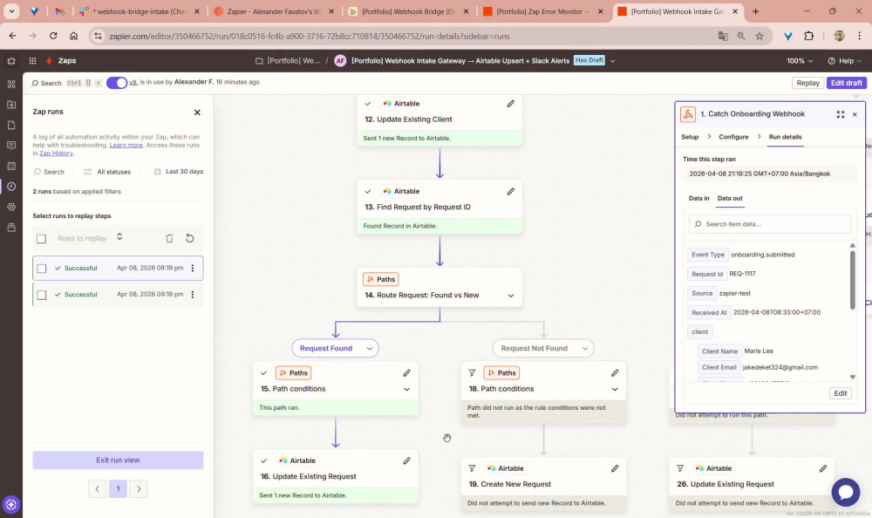Click the data out panel scrollbar
Viewport: 872px width, 518px height.
852,280
